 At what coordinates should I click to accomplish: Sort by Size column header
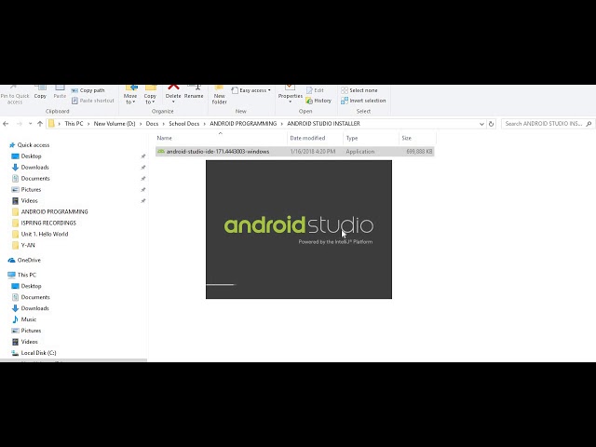[x=417, y=138]
